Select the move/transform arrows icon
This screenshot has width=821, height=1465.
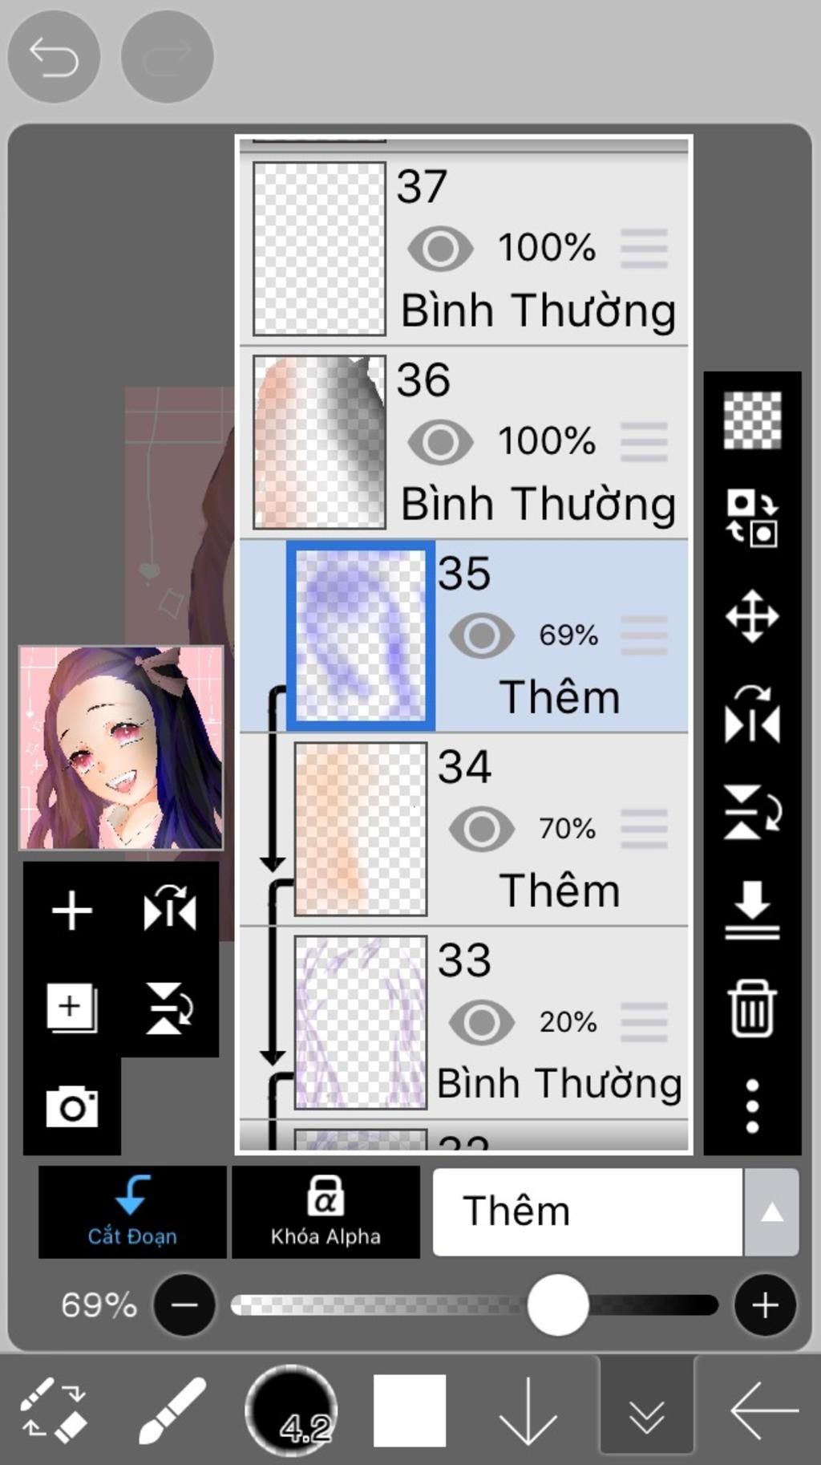(752, 616)
